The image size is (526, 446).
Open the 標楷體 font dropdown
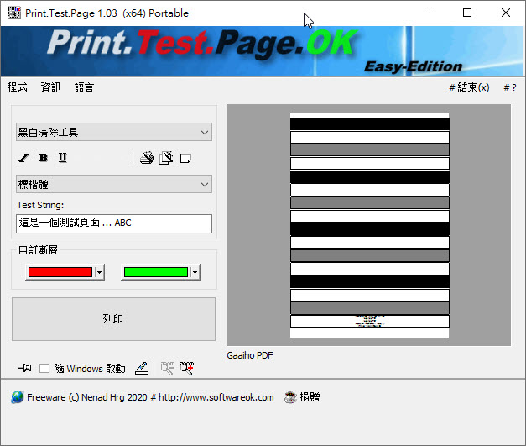coord(114,184)
